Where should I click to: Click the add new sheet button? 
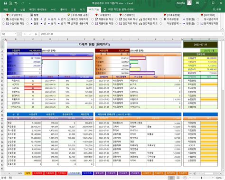click(x=195, y=173)
